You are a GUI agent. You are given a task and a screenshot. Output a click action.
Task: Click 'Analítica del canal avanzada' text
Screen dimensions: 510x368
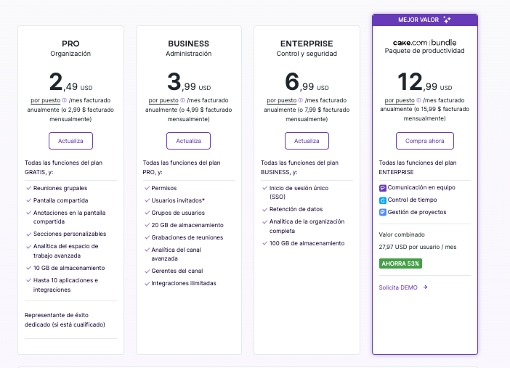(x=176, y=254)
